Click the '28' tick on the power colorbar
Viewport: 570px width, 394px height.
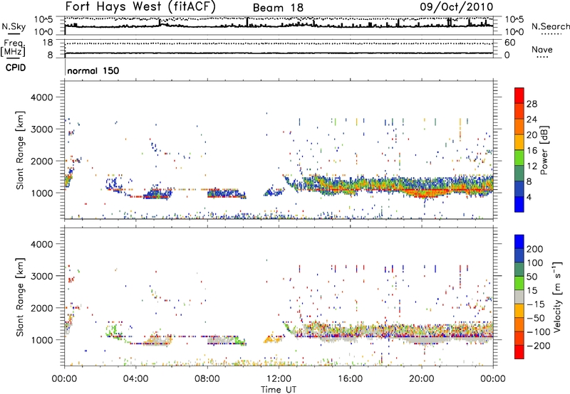pyautogui.click(x=532, y=104)
